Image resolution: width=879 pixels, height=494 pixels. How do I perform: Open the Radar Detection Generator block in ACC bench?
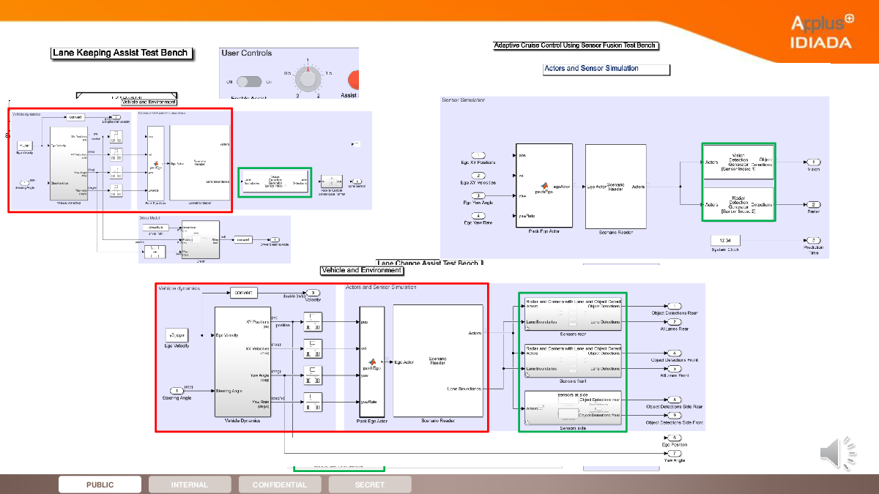tap(738, 203)
